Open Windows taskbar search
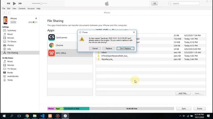Screen dimensions: 213x119 point(12,116)
